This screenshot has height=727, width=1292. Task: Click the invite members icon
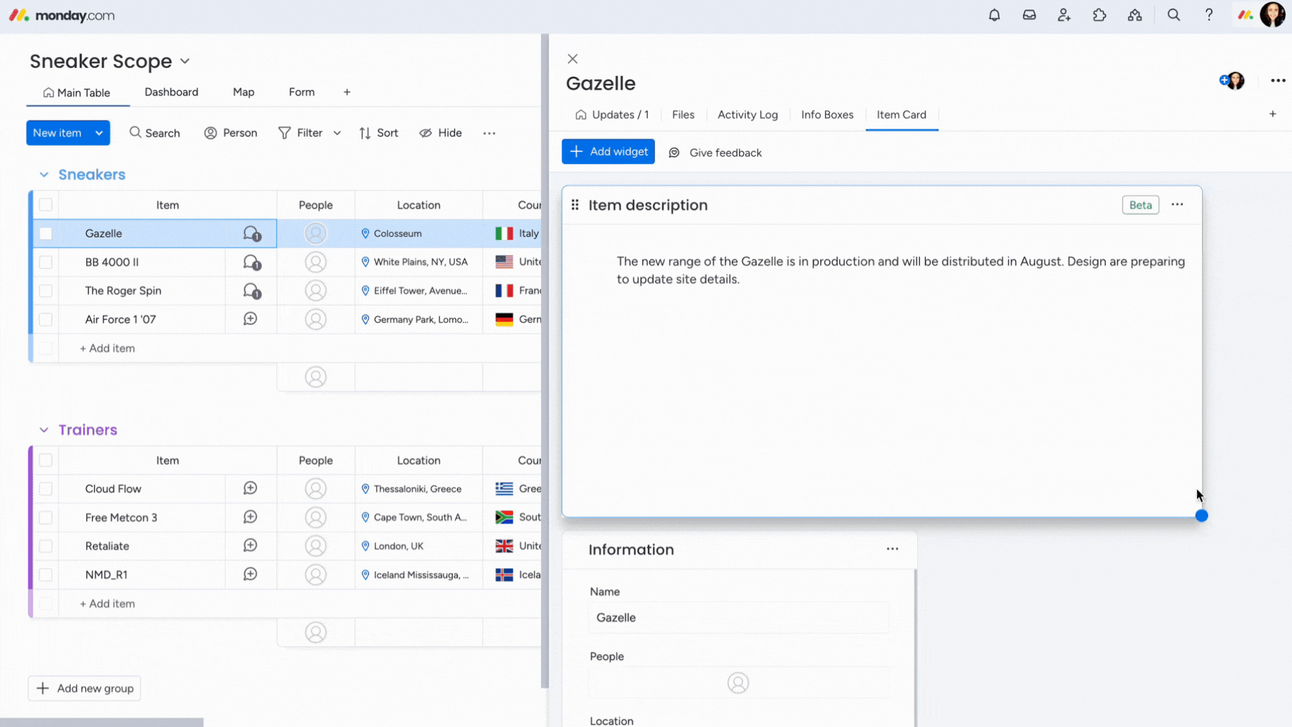tap(1064, 15)
